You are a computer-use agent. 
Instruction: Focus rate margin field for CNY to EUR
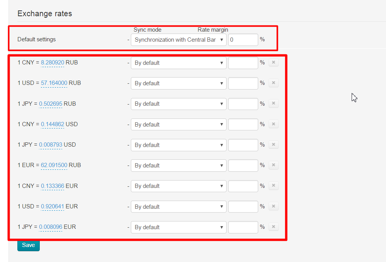(243, 186)
